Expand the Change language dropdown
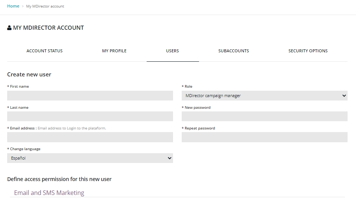The height and width of the screenshot is (207, 357). (x=90, y=158)
